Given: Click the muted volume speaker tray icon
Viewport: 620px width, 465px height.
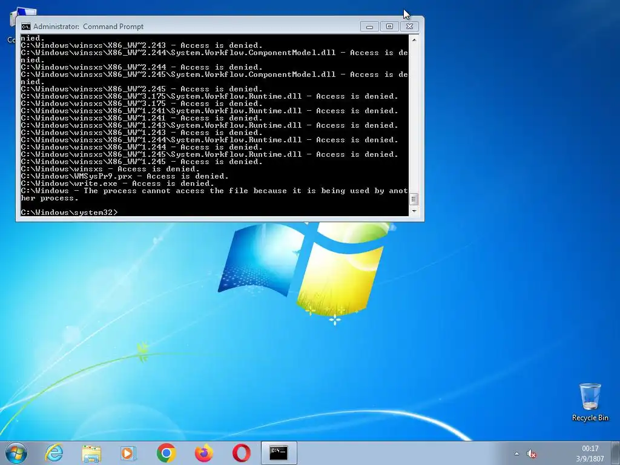Looking at the screenshot, I should (532, 453).
